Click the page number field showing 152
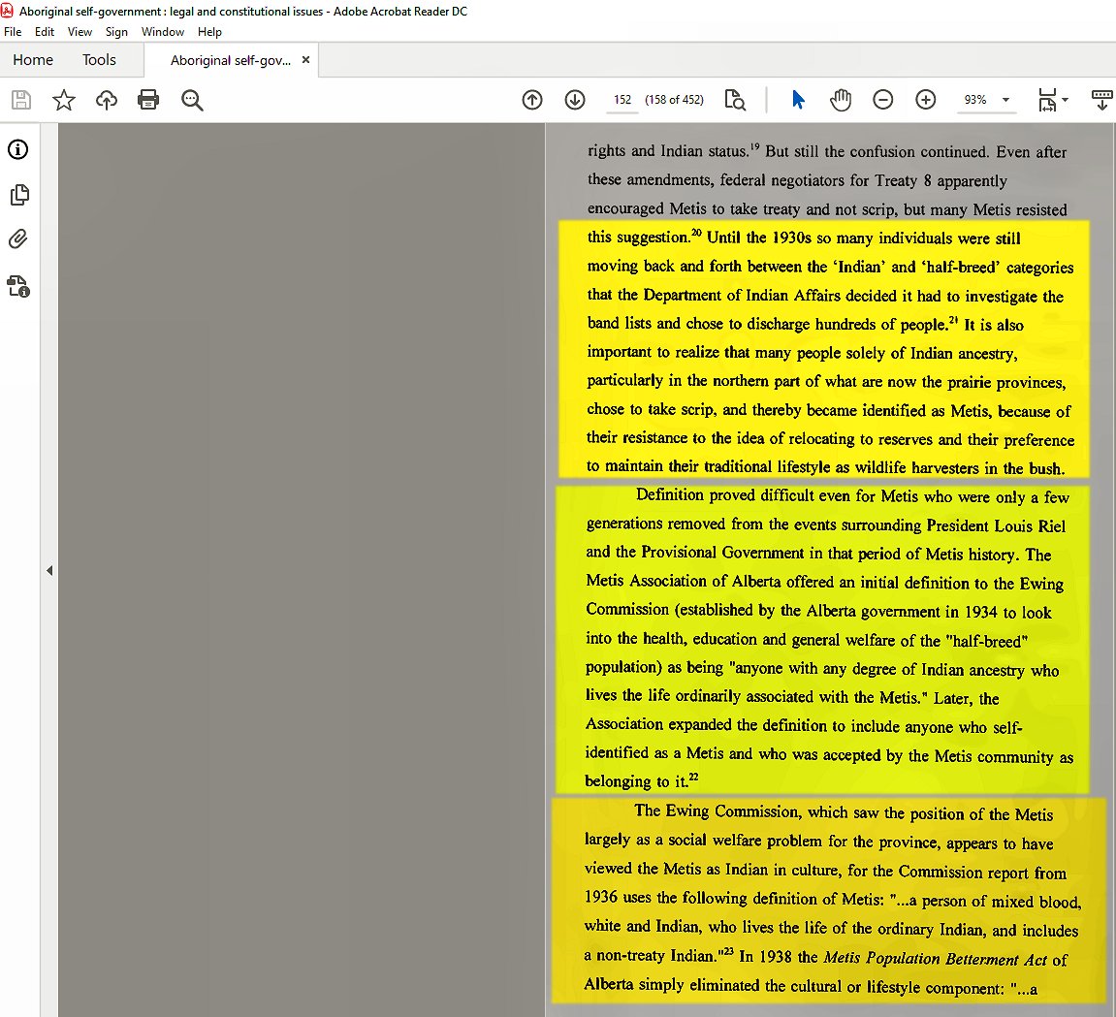The width and height of the screenshot is (1116, 1017). point(622,100)
